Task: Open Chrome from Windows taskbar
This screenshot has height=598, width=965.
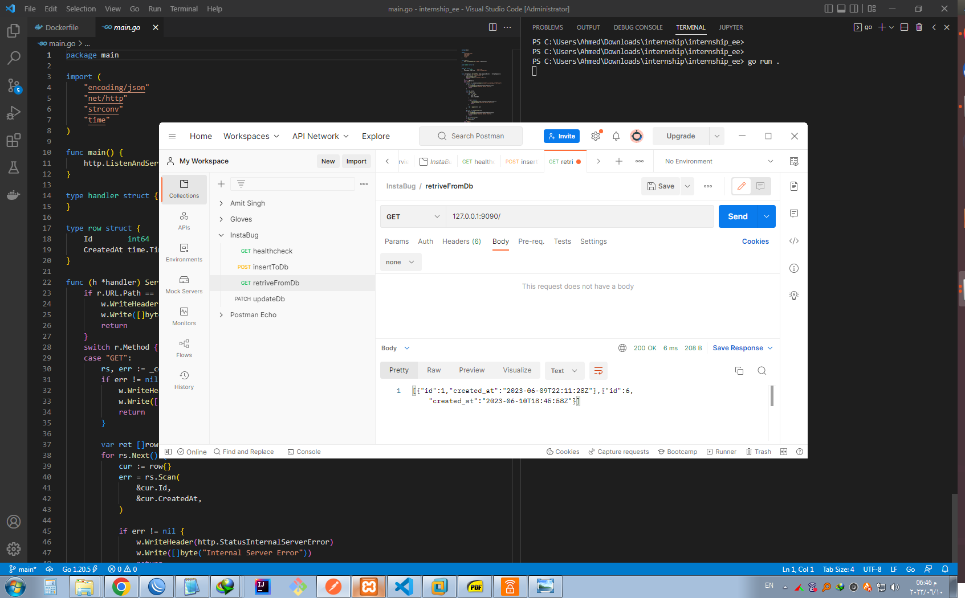Action: click(121, 587)
